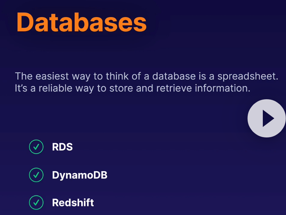This screenshot has width=286, height=215.
Task: Click "It's" starting the second description line
Action: [20, 88]
